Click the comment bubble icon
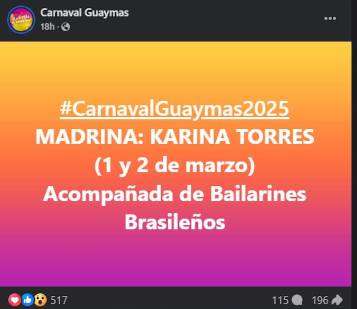357x309 pixels. [x=297, y=300]
